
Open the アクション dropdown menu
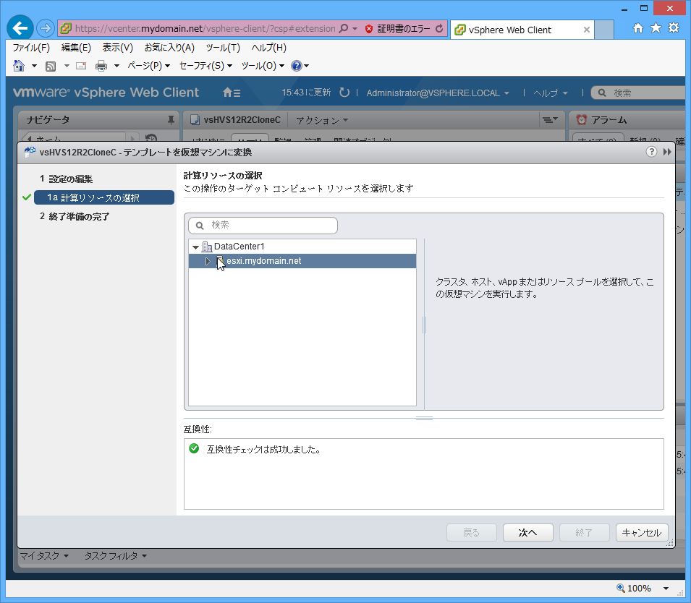click(322, 120)
